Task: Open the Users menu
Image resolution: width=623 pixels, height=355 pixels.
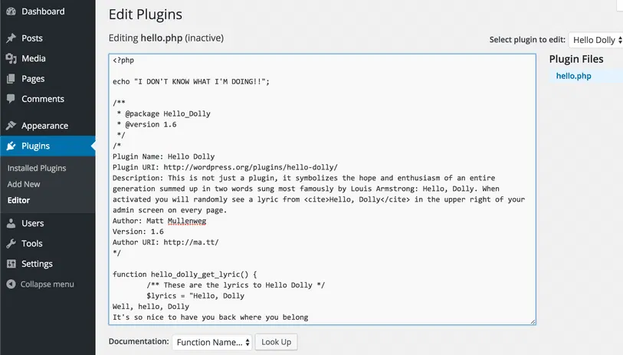Action: (x=33, y=223)
